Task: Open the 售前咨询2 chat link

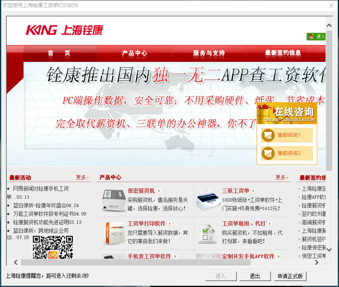Action: click(287, 153)
